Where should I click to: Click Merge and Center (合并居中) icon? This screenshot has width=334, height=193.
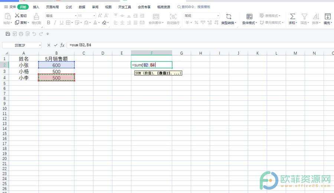[156, 16]
